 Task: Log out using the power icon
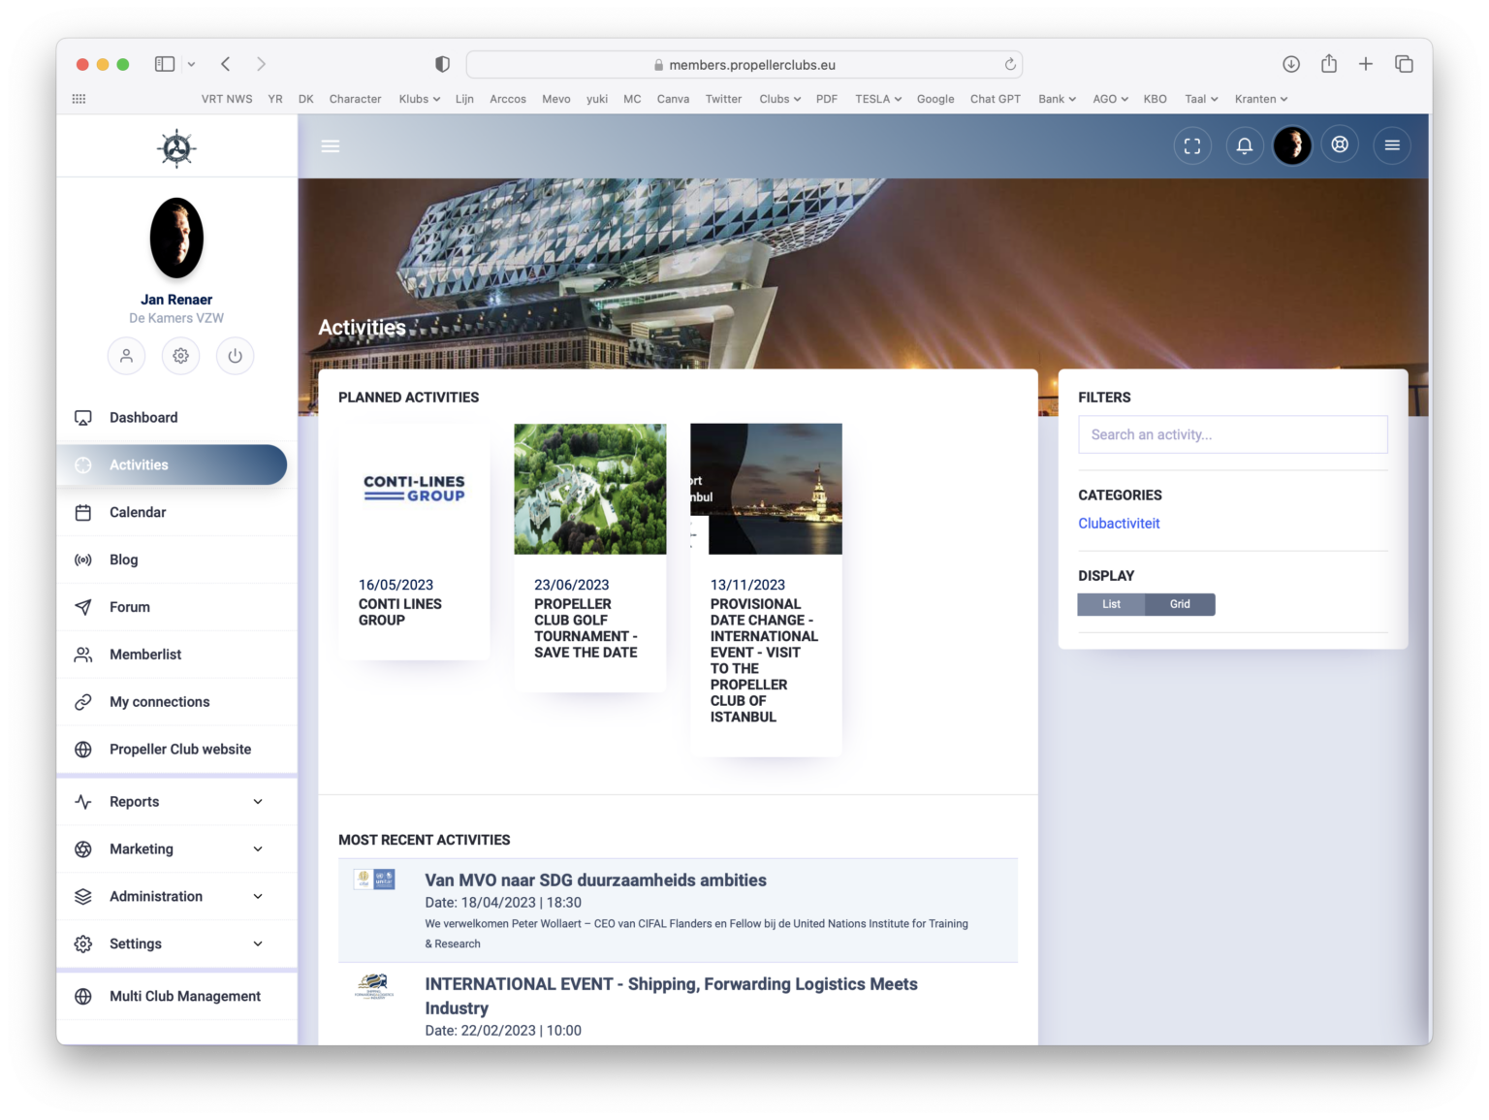235,356
